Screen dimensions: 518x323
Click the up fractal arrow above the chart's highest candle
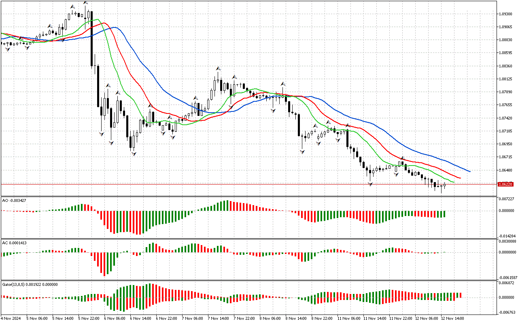[x=85, y=2]
